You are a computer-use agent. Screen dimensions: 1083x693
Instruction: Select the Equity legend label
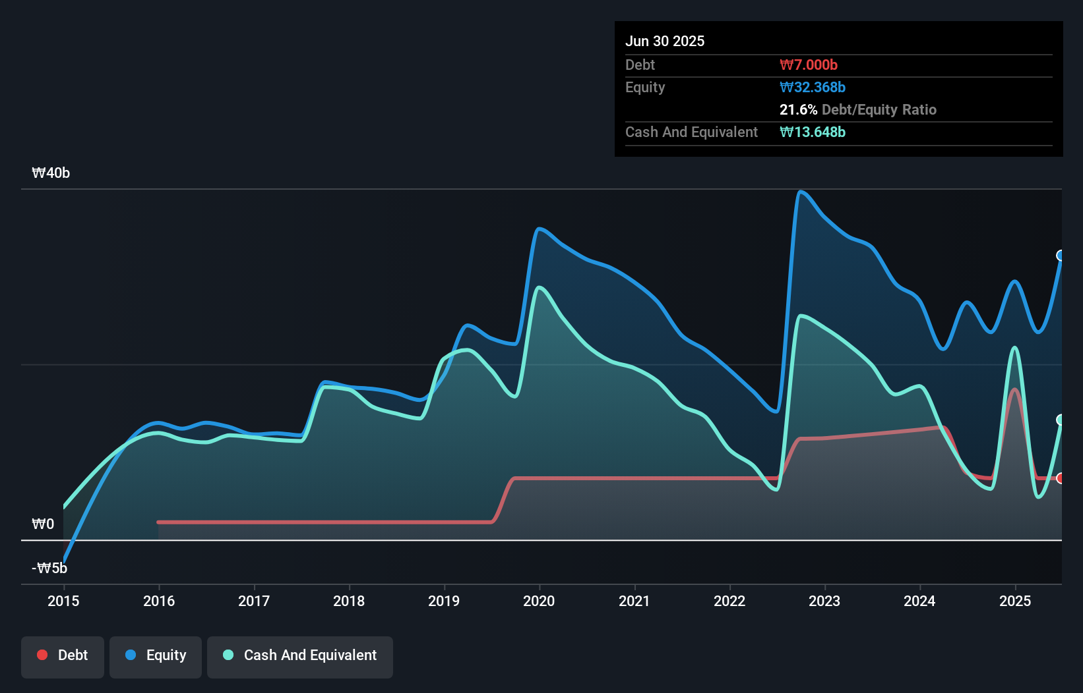166,655
